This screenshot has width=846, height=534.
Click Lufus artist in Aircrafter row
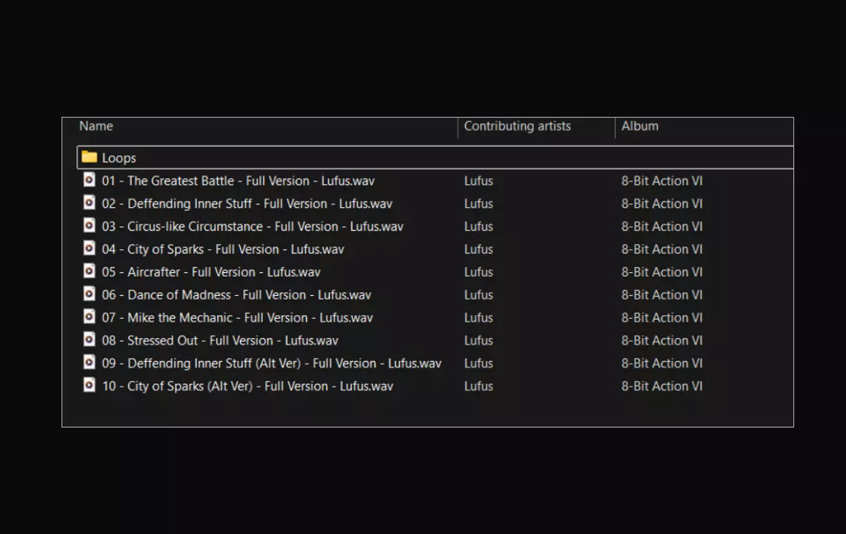pyautogui.click(x=479, y=272)
